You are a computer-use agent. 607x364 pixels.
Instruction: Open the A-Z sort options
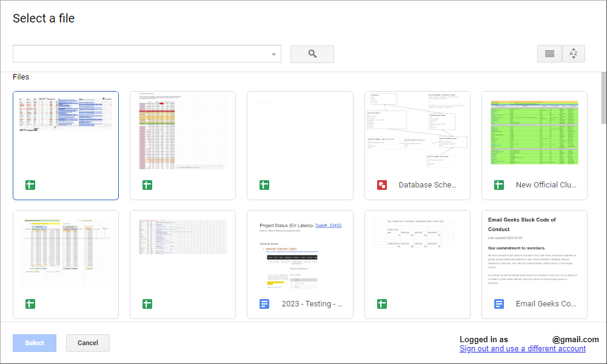573,54
